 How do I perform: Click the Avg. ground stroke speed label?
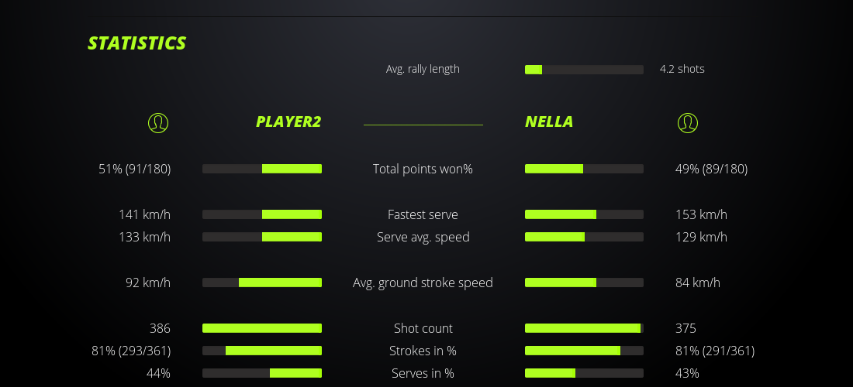click(x=423, y=283)
